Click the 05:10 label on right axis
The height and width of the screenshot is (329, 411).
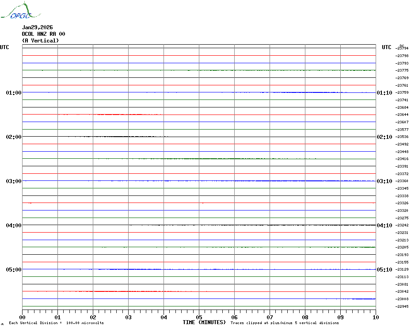click(384, 270)
